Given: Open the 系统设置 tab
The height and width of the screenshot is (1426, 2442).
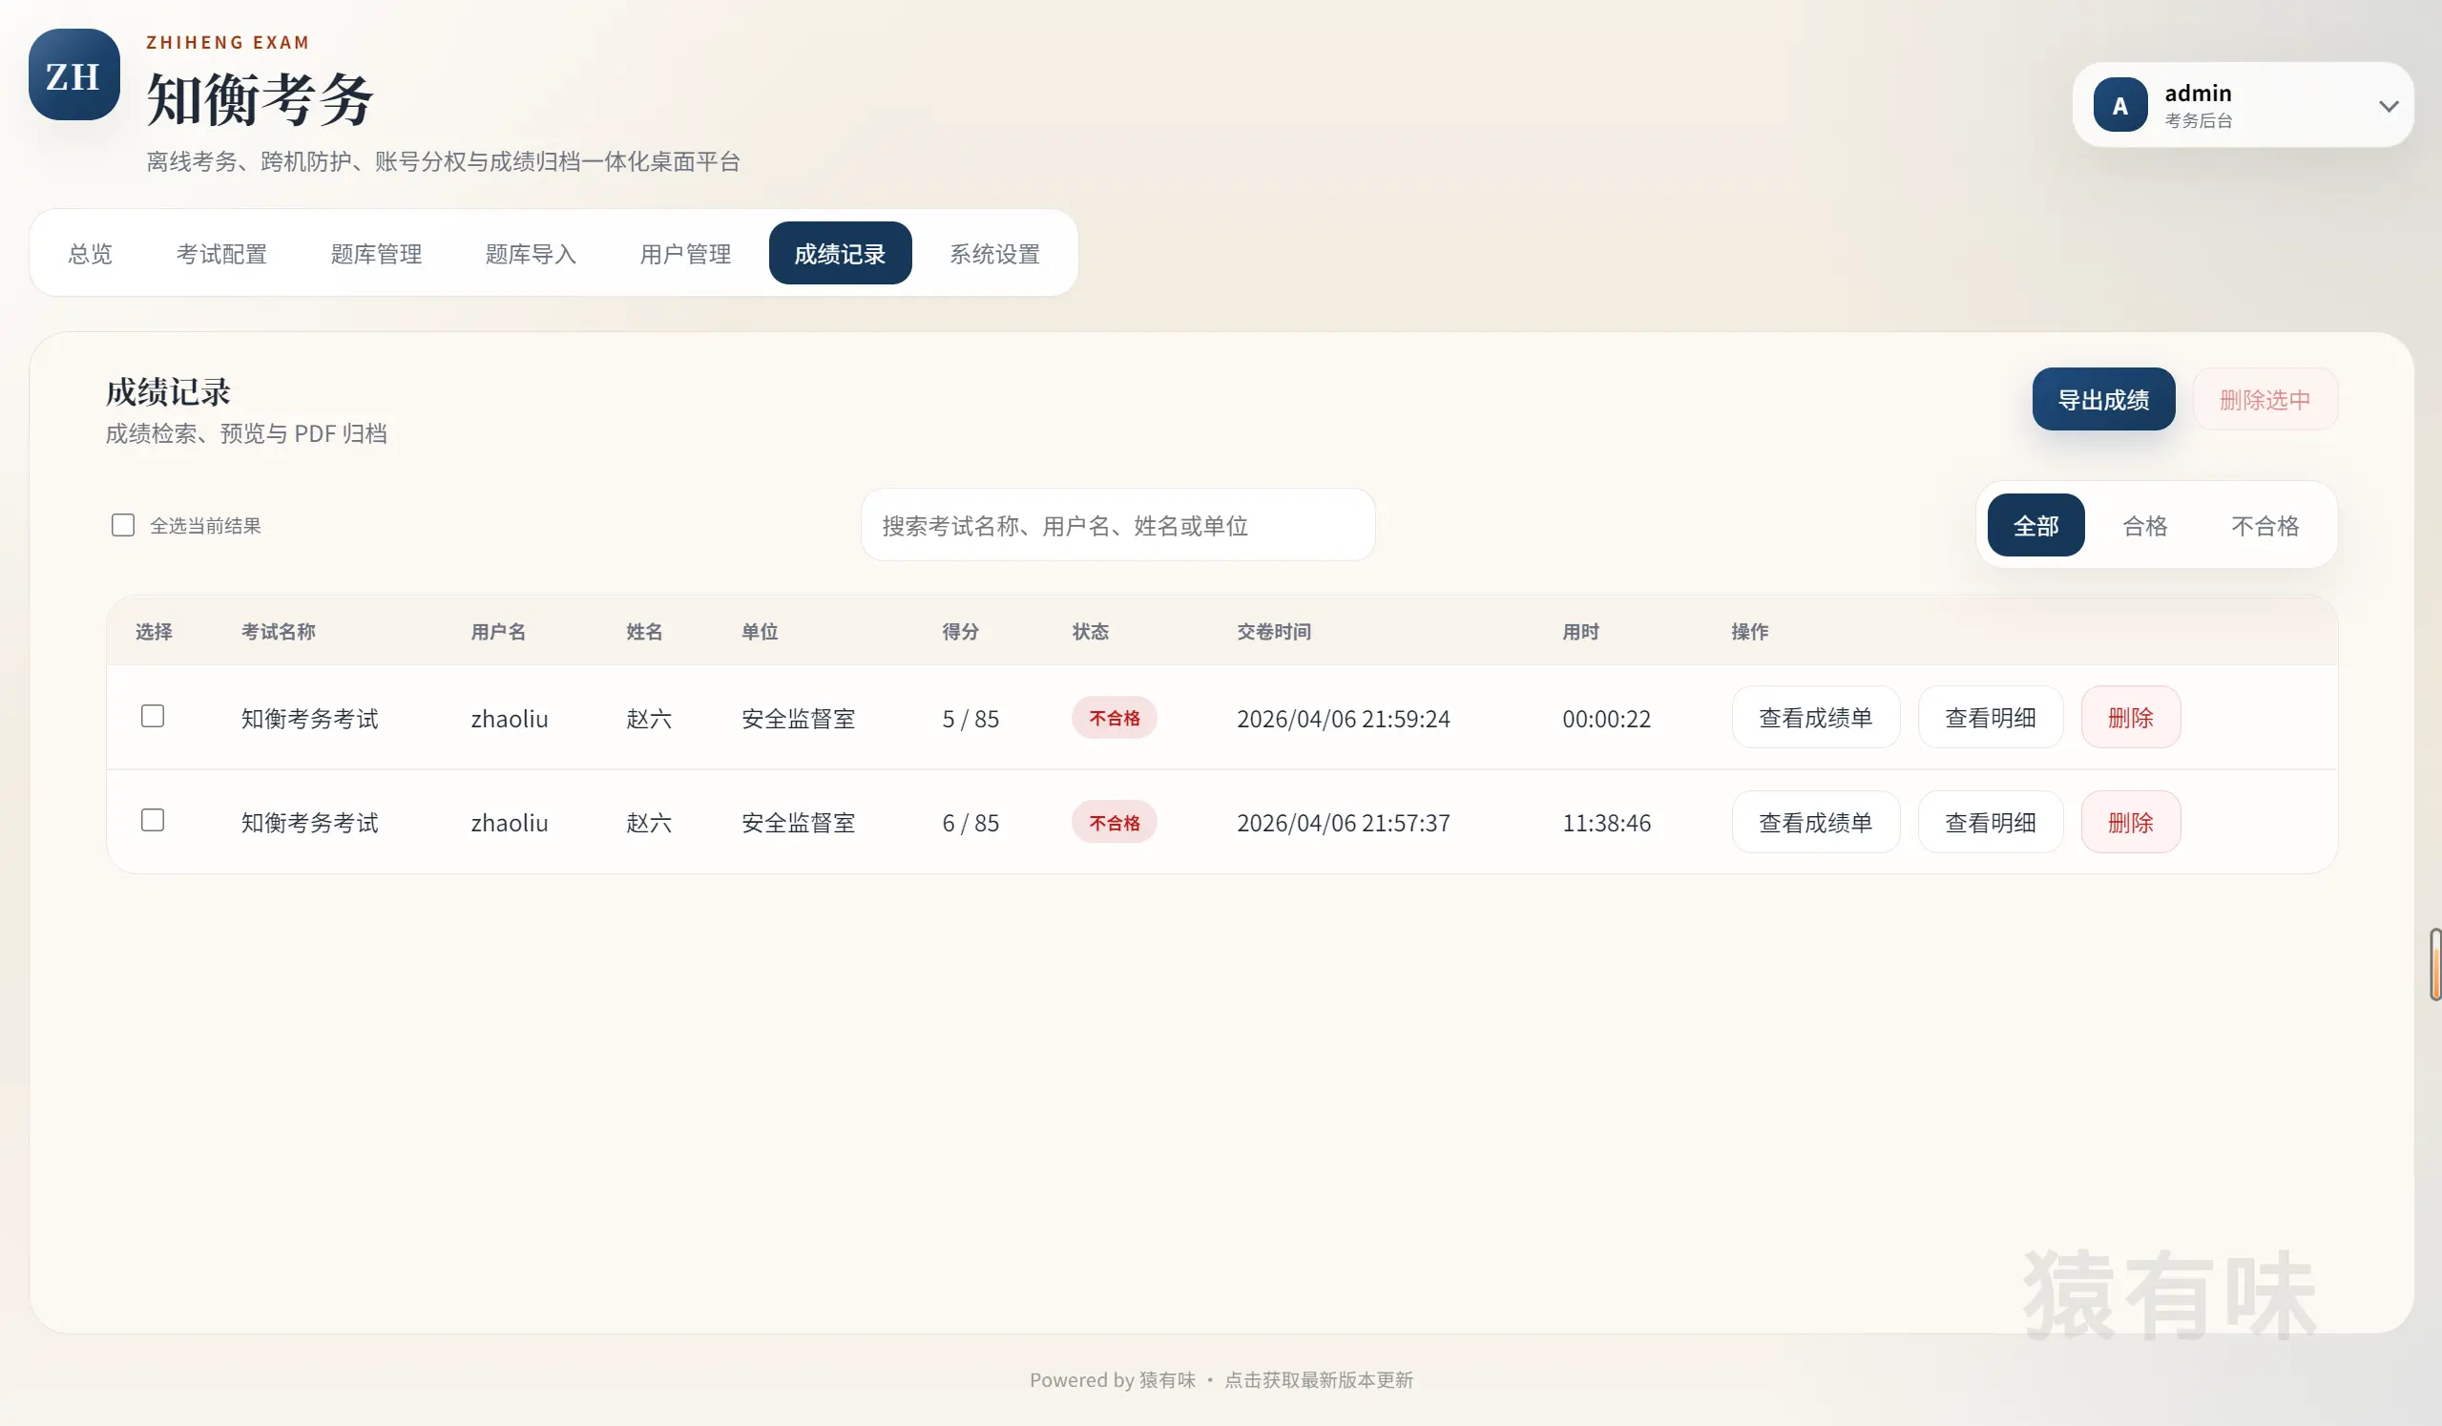Looking at the screenshot, I should [x=994, y=253].
